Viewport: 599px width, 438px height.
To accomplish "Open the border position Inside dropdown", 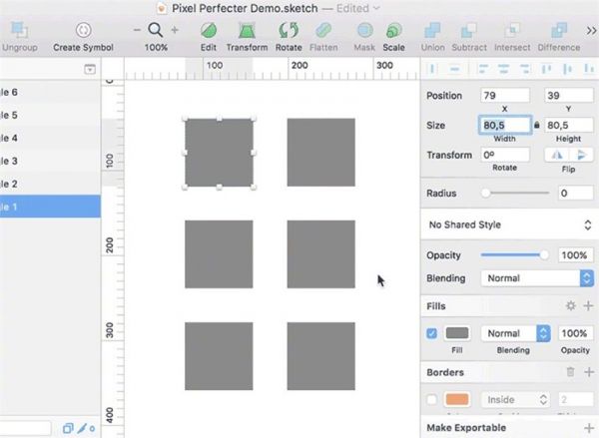I will pyautogui.click(x=515, y=399).
